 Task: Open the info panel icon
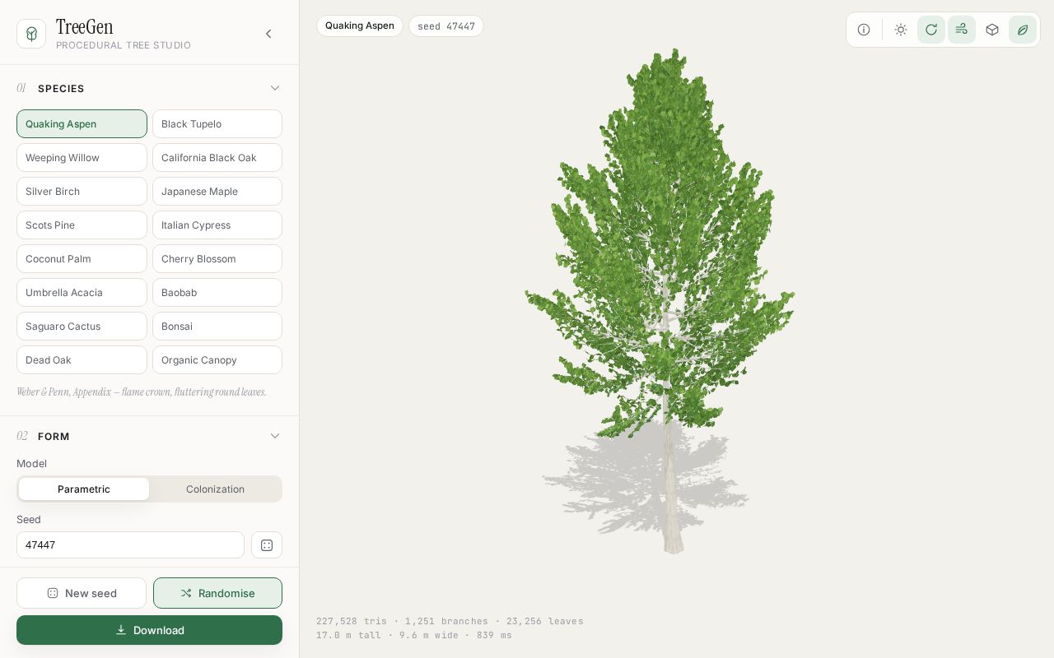click(864, 30)
